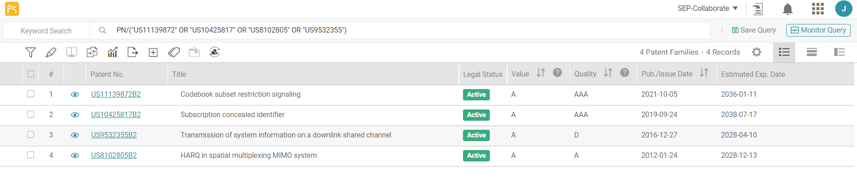This screenshot has width=857, height=189.
Task: Check the box for US10425817B2 row
Action: click(30, 114)
